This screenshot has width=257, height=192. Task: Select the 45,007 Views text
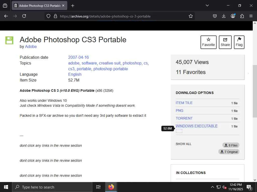(x=192, y=62)
